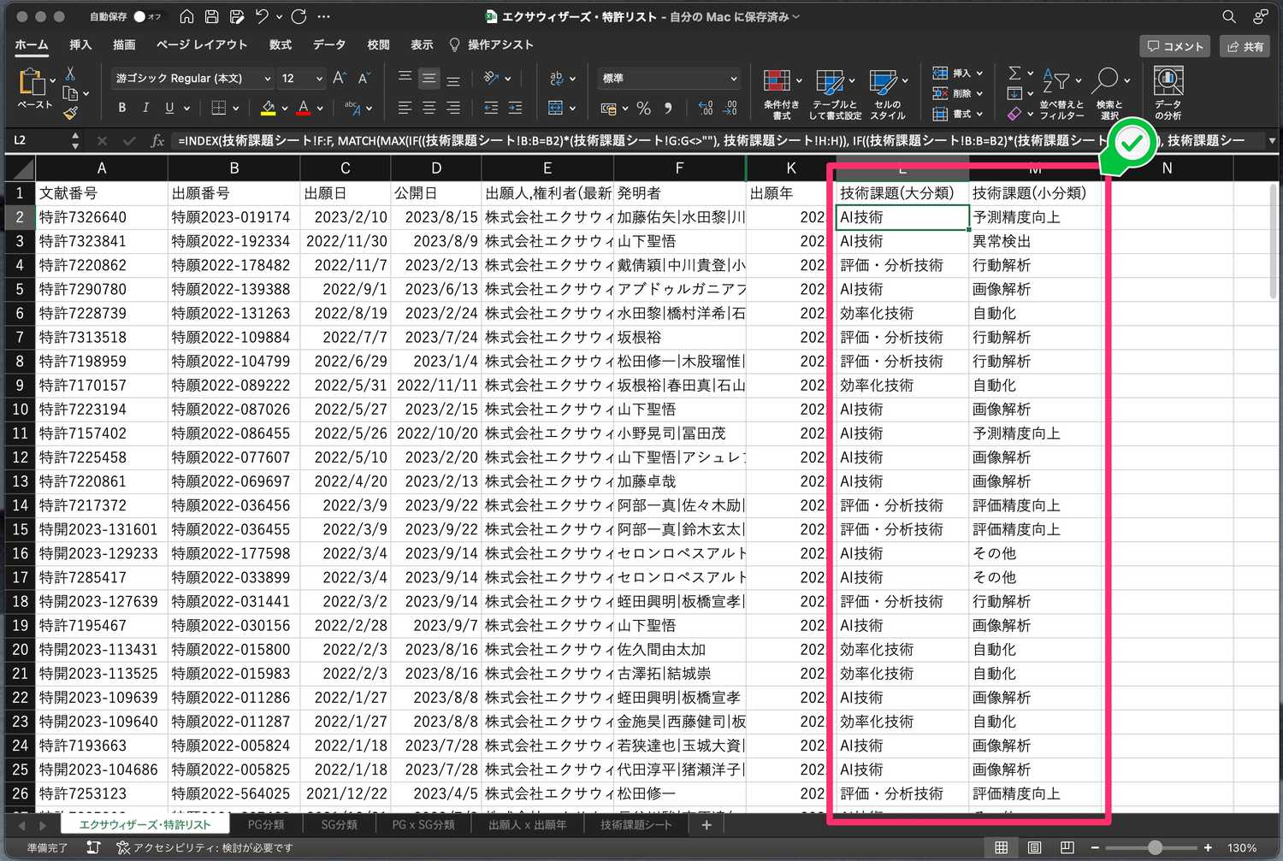The width and height of the screenshot is (1283, 861).
Task: Increase font size with large A icon
Action: 340,78
